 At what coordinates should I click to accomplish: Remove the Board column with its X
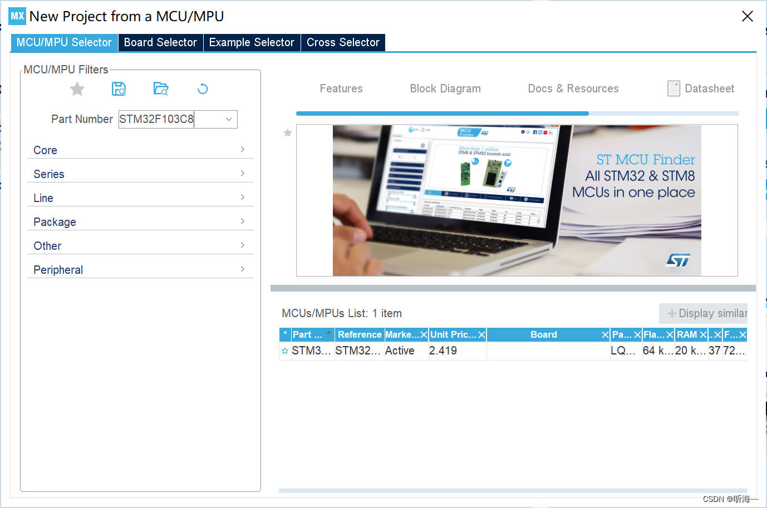[x=605, y=335]
